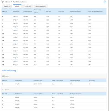
Task: Click power level value 10.7
Action: [35, 65]
